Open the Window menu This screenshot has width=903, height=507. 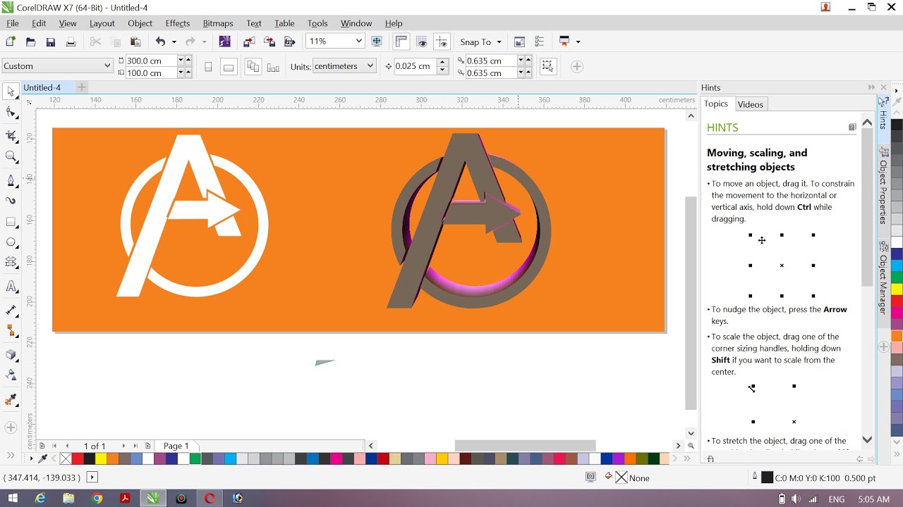(x=356, y=23)
